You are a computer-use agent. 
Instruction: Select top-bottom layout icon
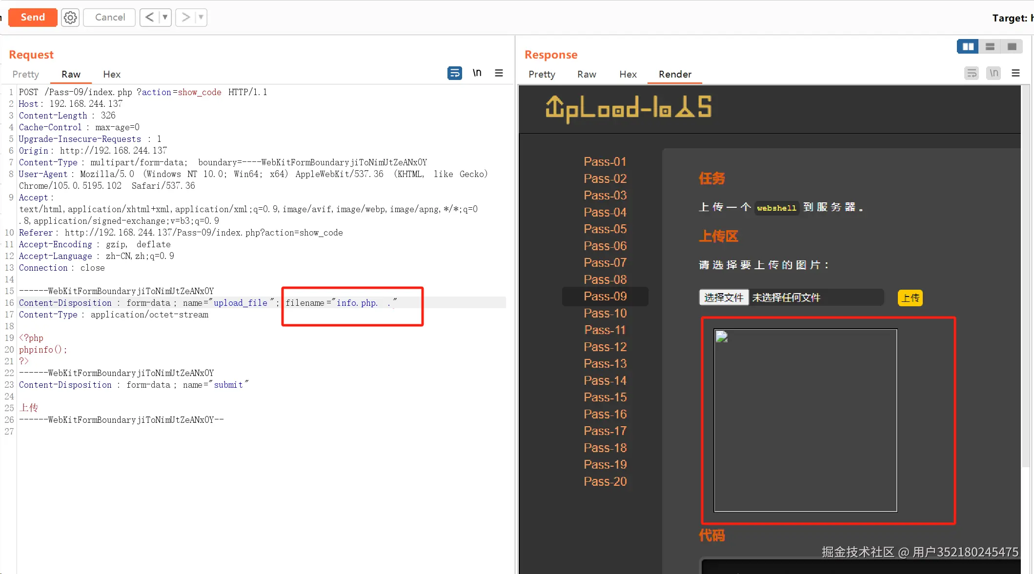[990, 47]
